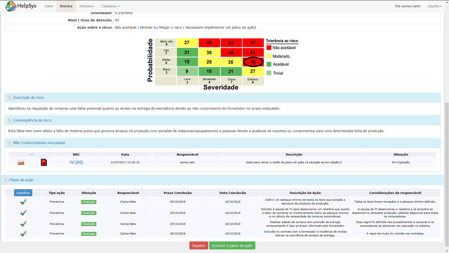Image resolution: width=449 pixels, height=253 pixels.
Task: Toggle the Consequência do risco section
Action: (x=10, y=120)
